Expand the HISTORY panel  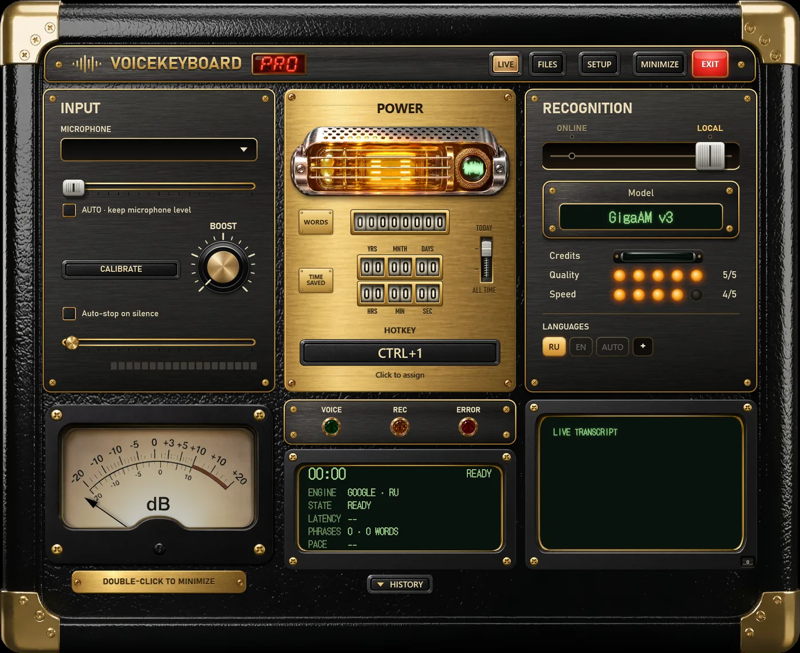400,584
